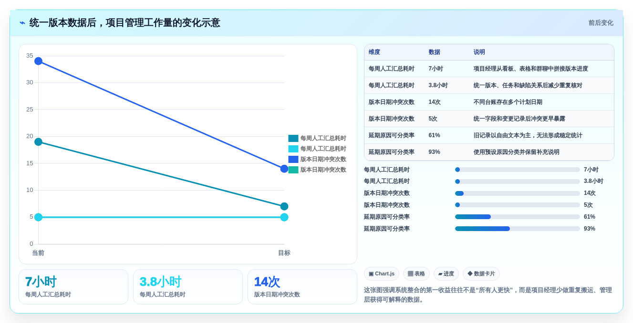This screenshot has height=323, width=633.
Task: Click blue line point at 目标
Action: click(x=284, y=169)
